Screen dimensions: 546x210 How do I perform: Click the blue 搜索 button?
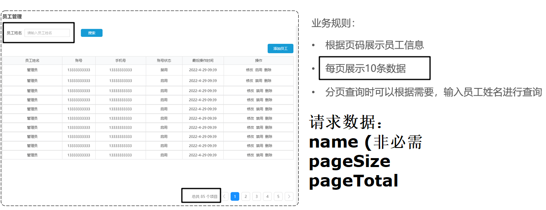pos(92,33)
